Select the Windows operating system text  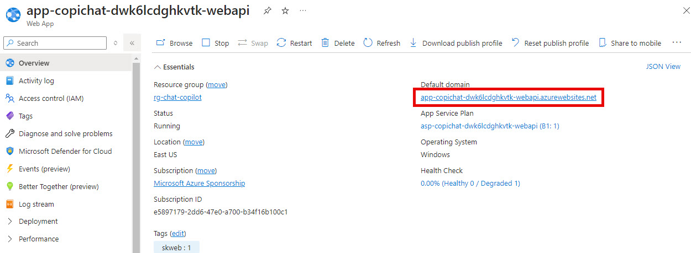[435, 154]
